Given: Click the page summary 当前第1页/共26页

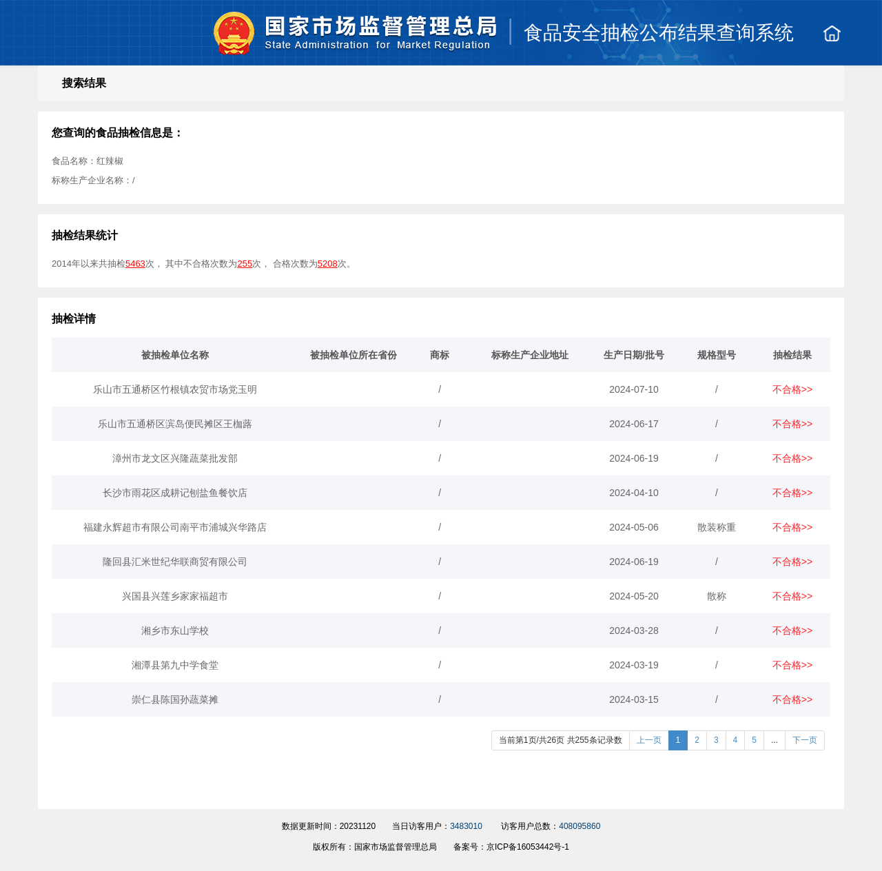Looking at the screenshot, I should coord(560,741).
